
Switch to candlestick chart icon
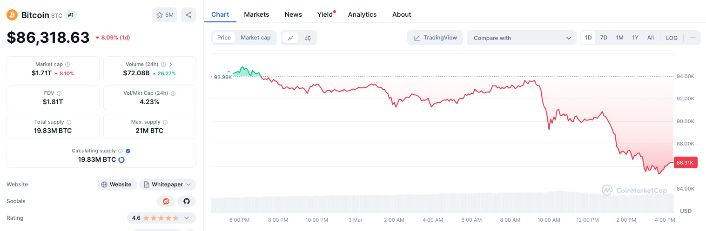(x=308, y=38)
